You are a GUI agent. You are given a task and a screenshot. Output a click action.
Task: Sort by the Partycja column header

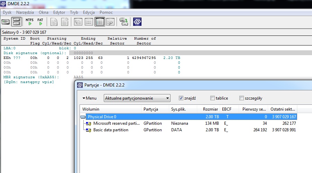click(x=155, y=109)
